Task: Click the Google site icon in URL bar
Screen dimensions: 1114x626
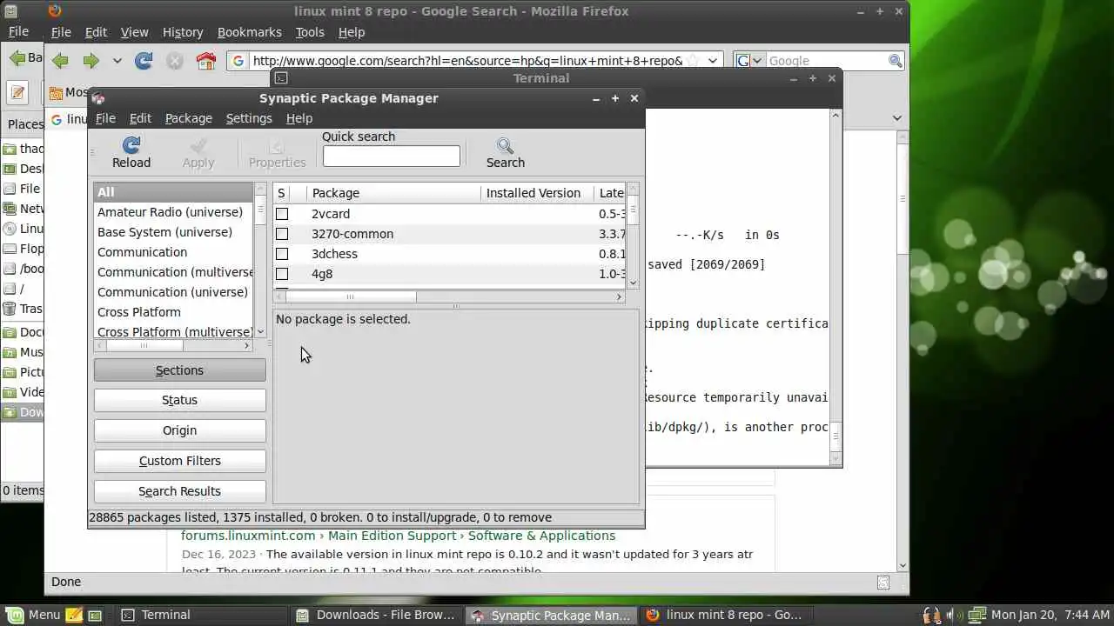Action: coord(238,61)
